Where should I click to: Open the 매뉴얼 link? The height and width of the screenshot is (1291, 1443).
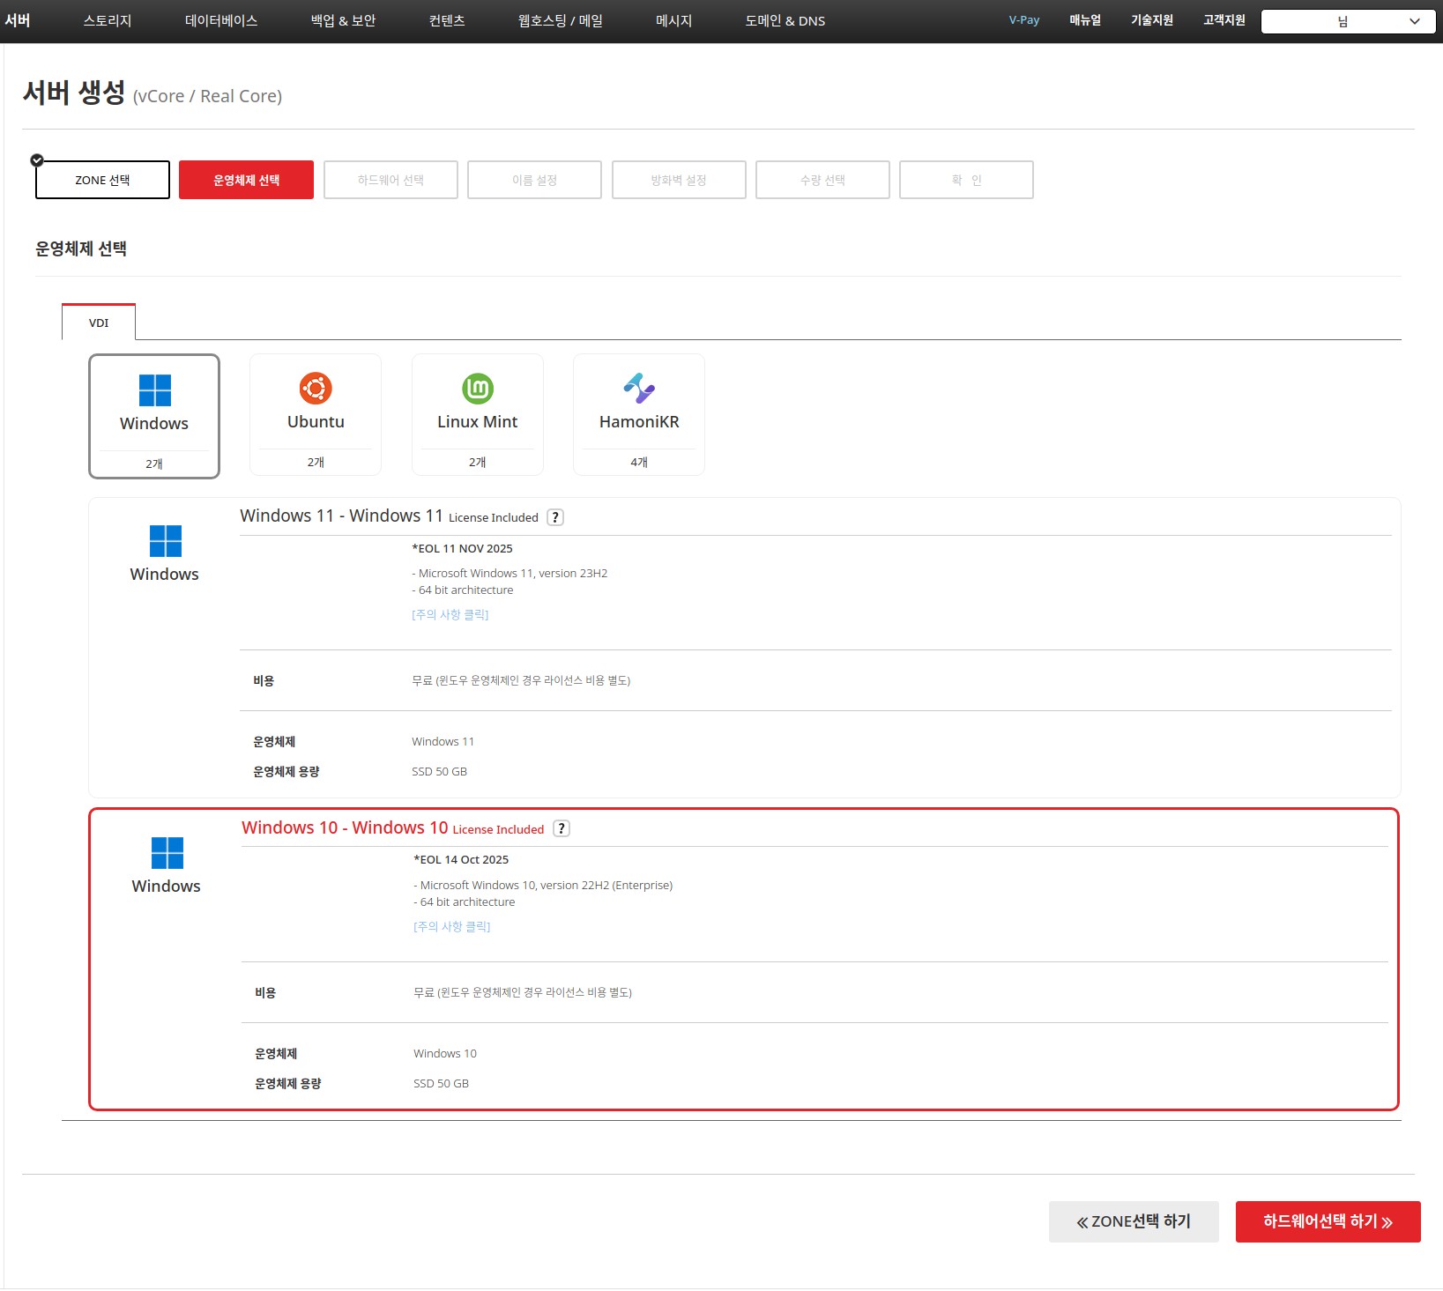point(1085,19)
